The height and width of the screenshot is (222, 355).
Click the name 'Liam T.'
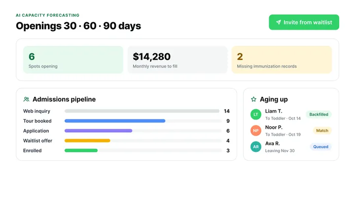pos(274,111)
